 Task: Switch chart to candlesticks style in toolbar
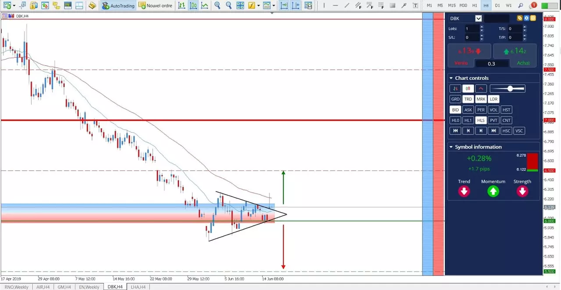click(193, 6)
